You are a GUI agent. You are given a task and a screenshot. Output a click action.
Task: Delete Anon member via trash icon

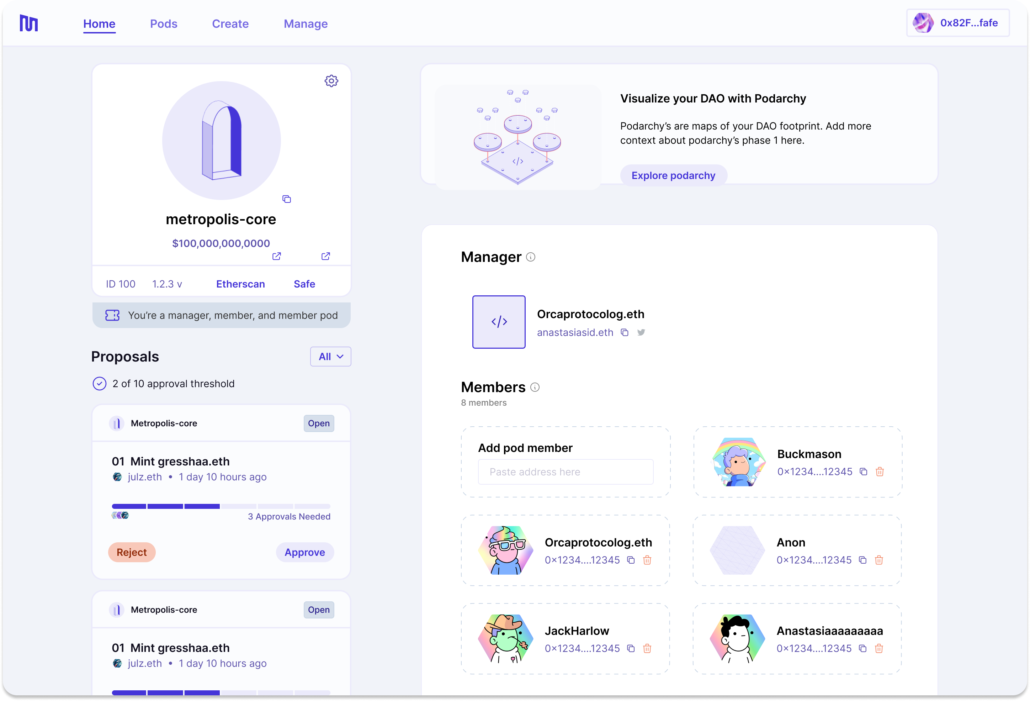pyautogui.click(x=879, y=560)
